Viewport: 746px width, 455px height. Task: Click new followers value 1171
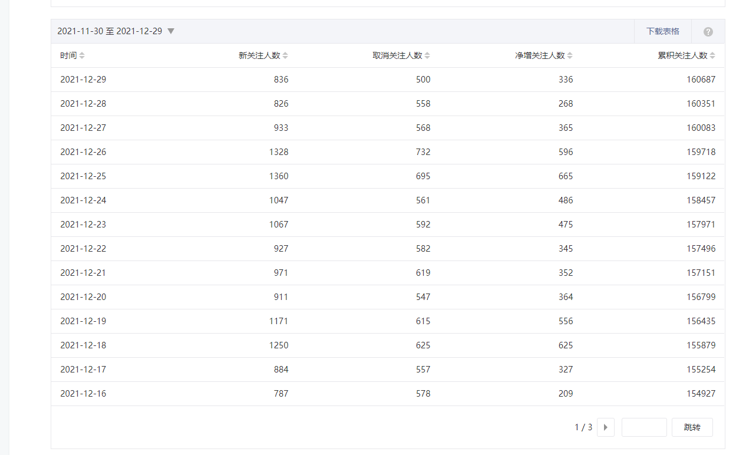pyautogui.click(x=279, y=321)
